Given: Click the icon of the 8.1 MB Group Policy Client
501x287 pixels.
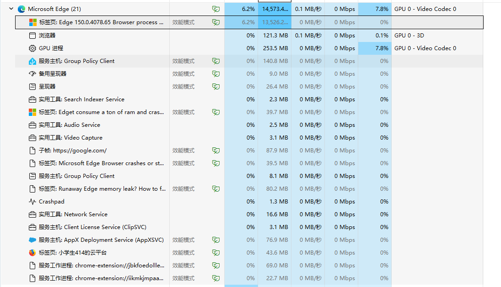Looking at the screenshot, I should tap(32, 176).
